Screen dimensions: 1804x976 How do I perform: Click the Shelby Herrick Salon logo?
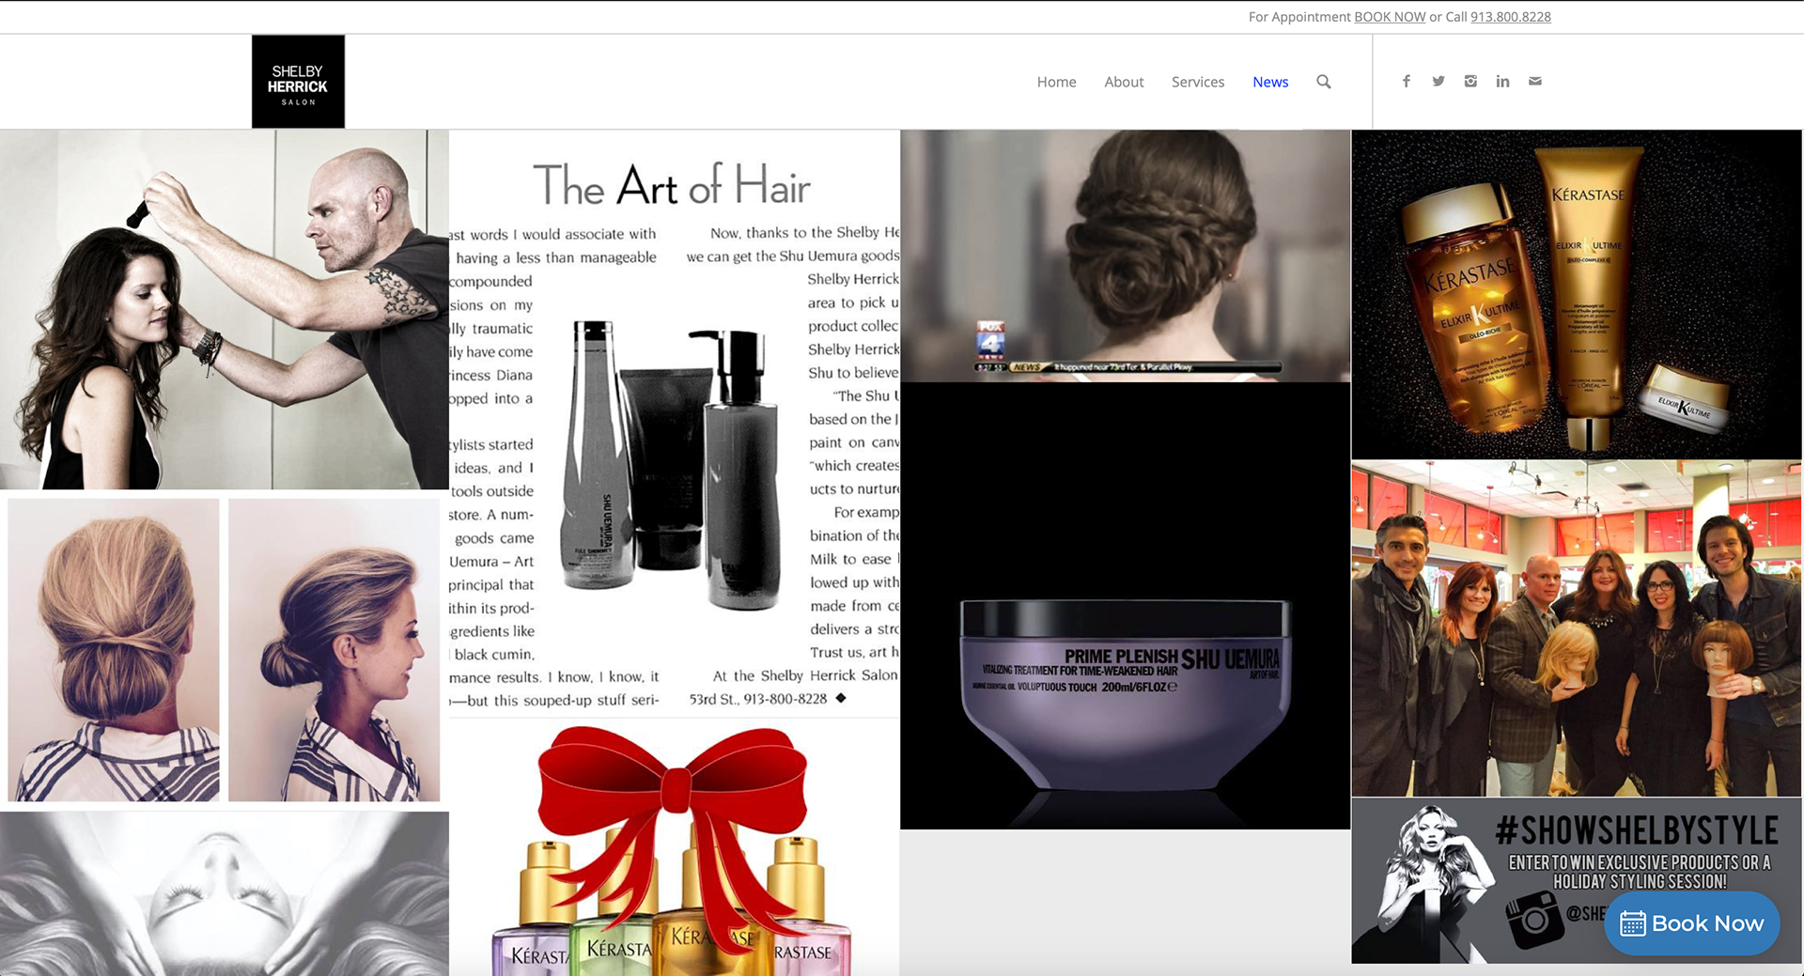[298, 82]
